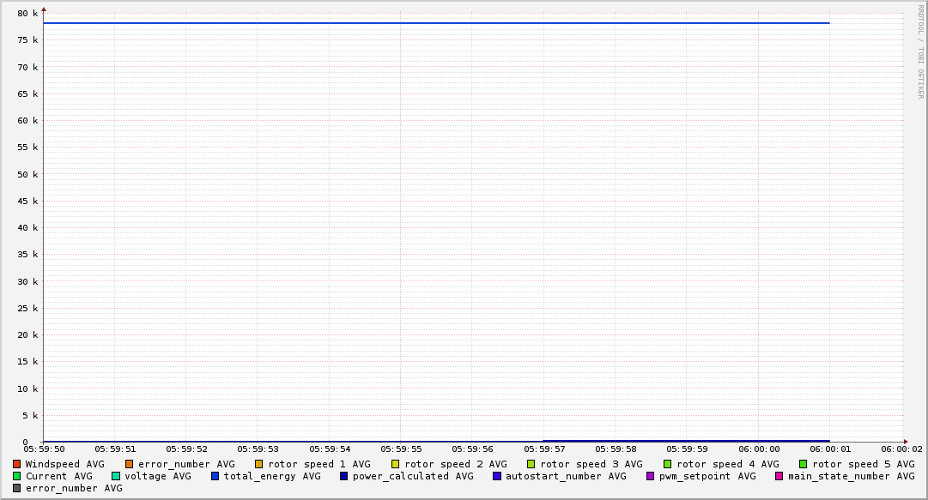
Task: Select the blue total_energy AVG swatch
Action: click(215, 476)
